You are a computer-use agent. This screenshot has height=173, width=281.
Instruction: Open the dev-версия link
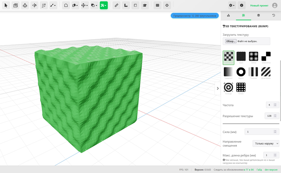(271, 170)
